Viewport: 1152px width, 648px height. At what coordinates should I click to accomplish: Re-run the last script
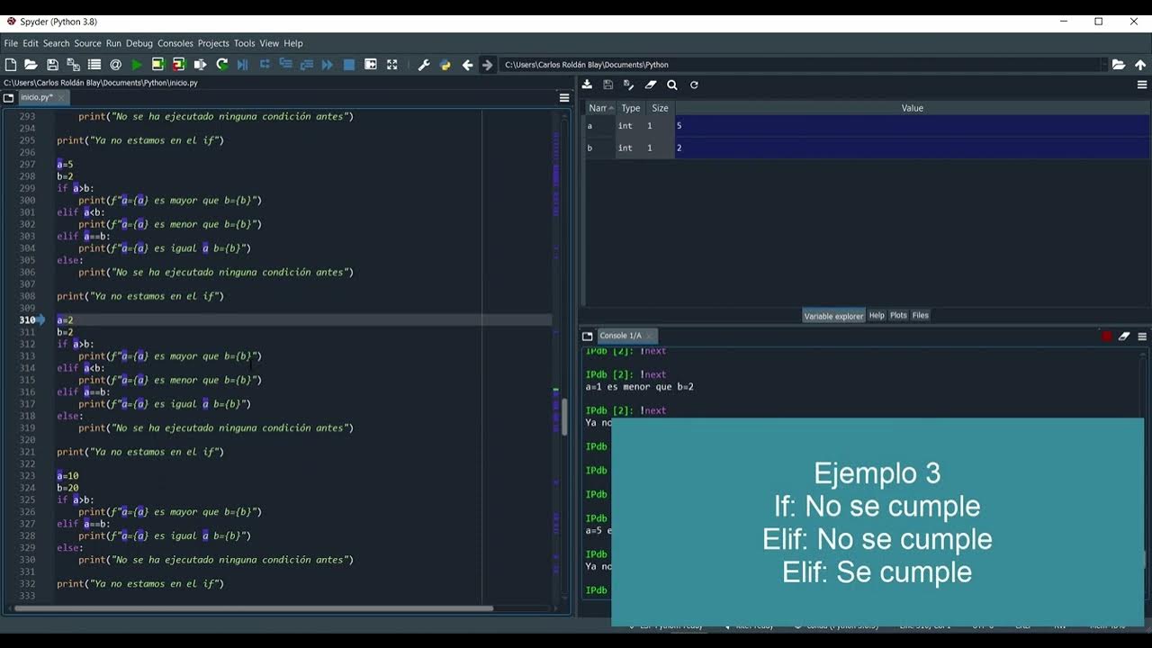pyautogui.click(x=221, y=65)
